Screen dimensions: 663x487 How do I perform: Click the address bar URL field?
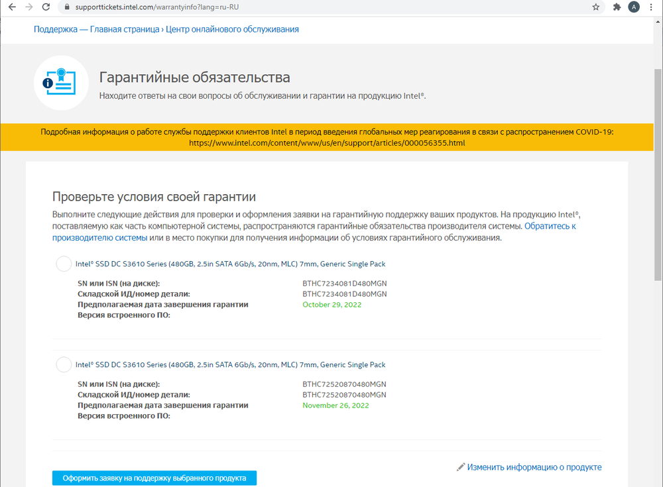pos(331,7)
